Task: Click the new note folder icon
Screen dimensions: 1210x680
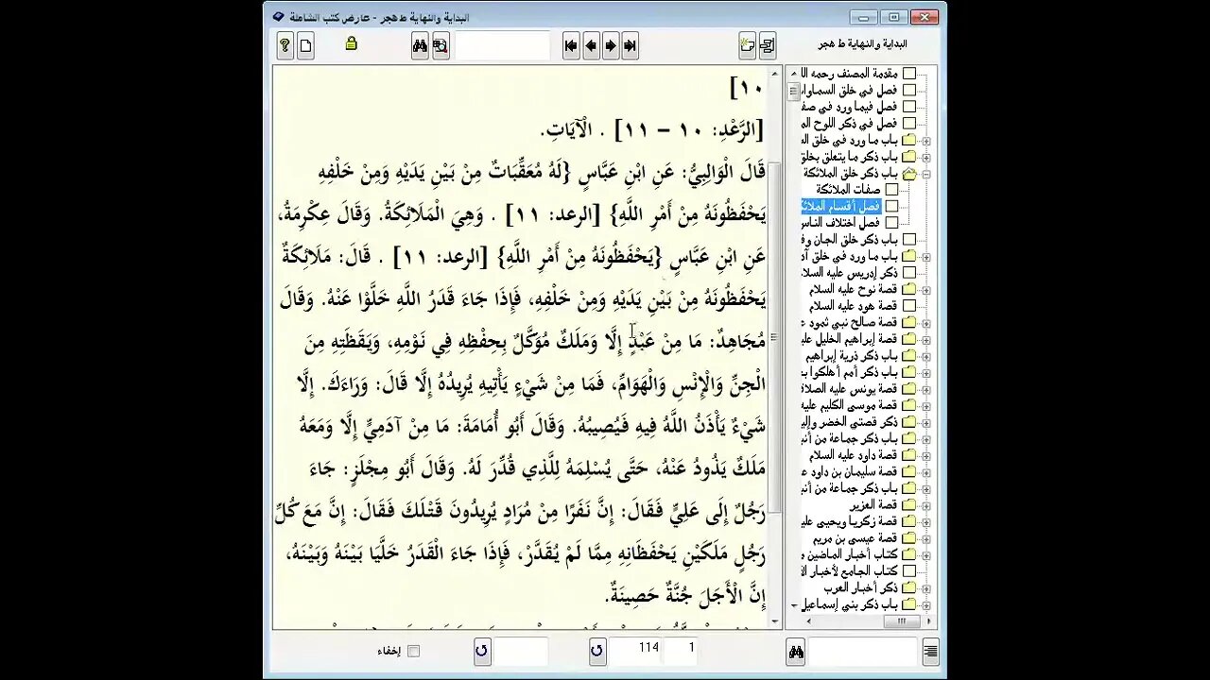Action: point(748,45)
